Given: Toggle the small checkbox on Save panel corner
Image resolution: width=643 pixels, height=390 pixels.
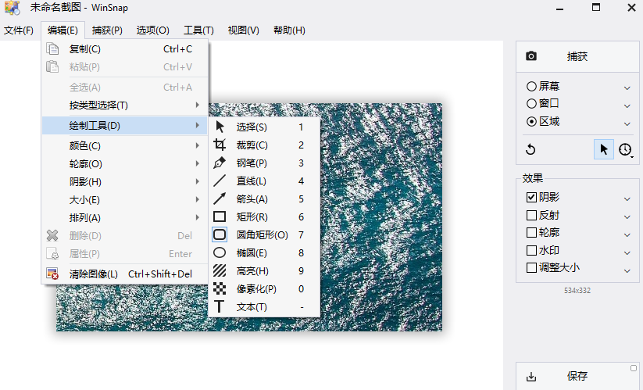Looking at the screenshot, I should pos(634,368).
